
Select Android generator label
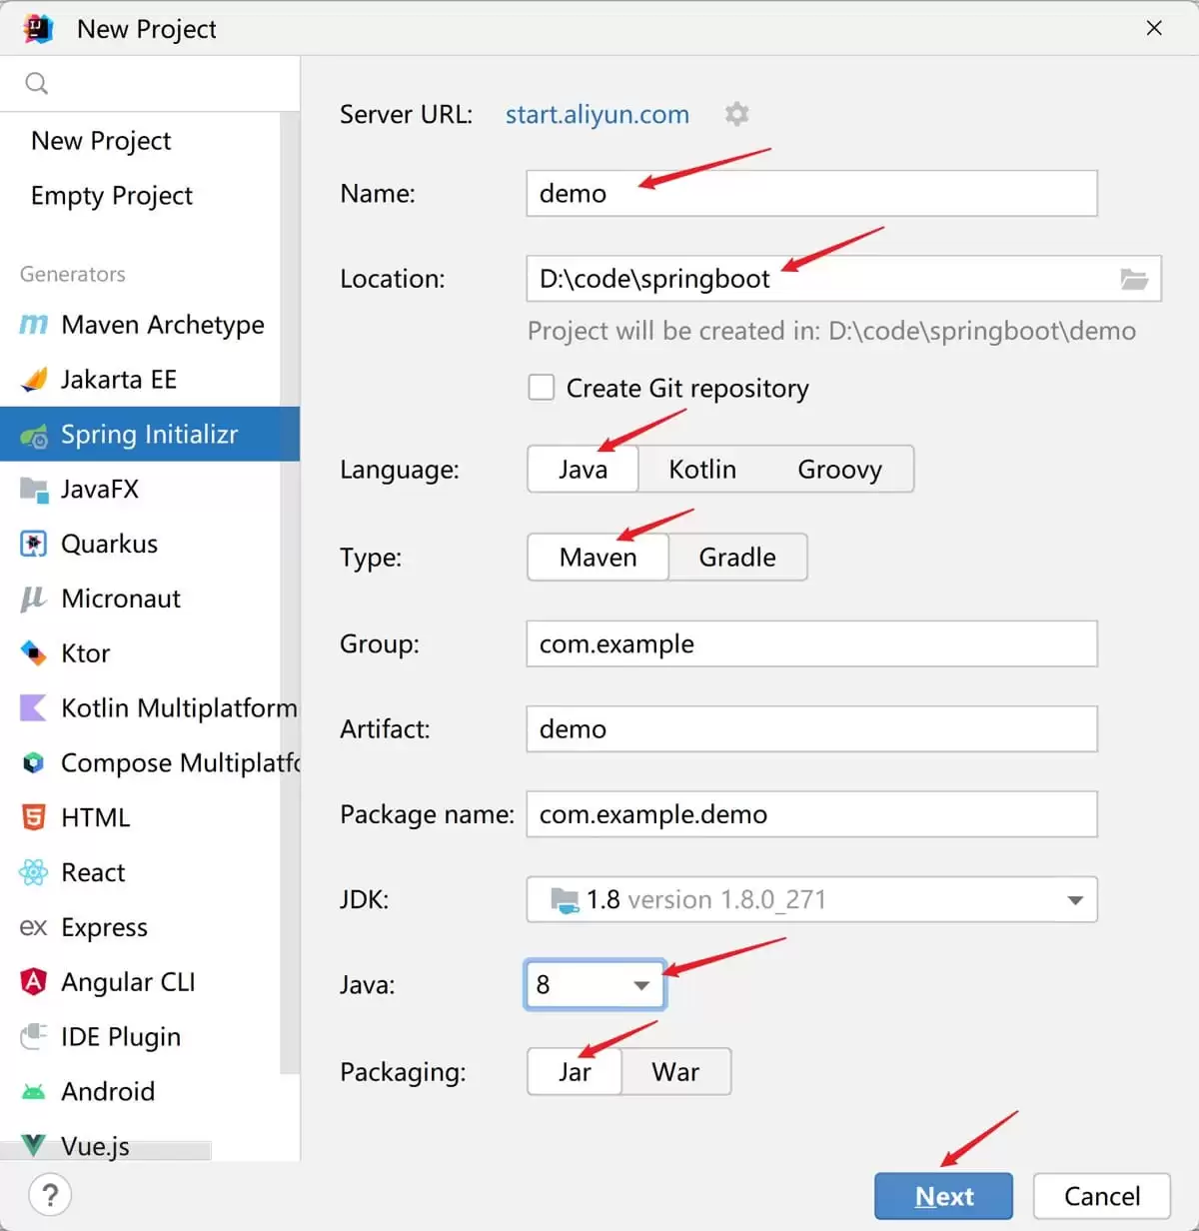pos(108,1091)
